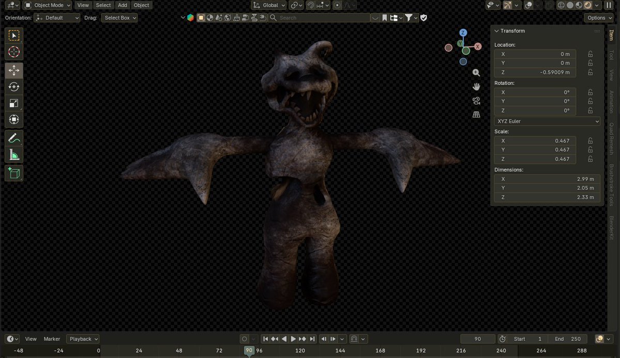Open the Options dropdown
Viewport: 620px width, 358px height.
click(x=599, y=18)
